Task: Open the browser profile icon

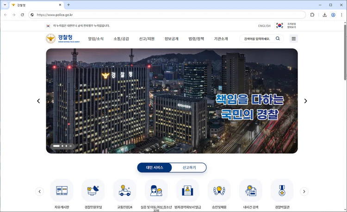Action: pos(333,15)
